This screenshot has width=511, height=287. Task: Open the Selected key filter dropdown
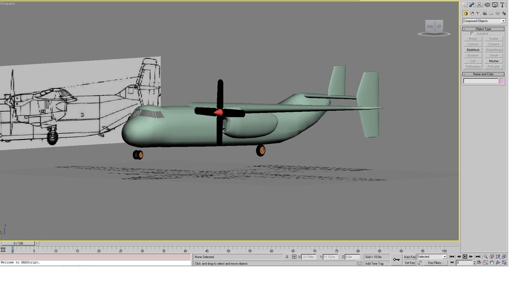coord(432,257)
